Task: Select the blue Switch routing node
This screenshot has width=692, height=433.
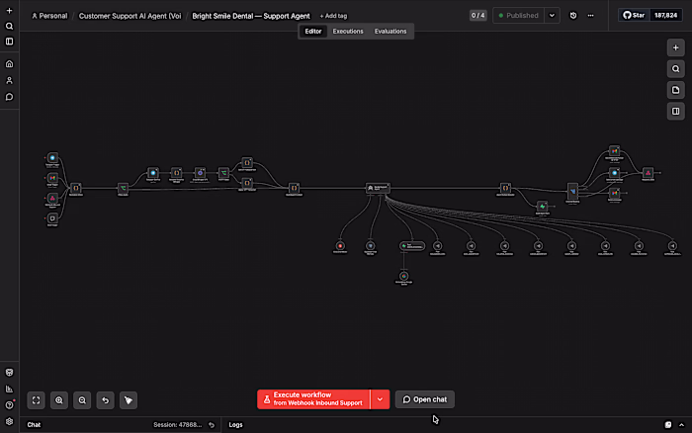Action: pos(572,191)
